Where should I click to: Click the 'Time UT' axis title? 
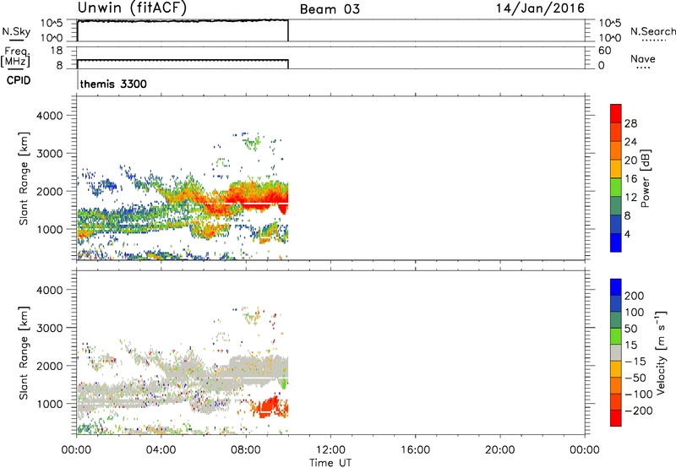click(x=330, y=463)
